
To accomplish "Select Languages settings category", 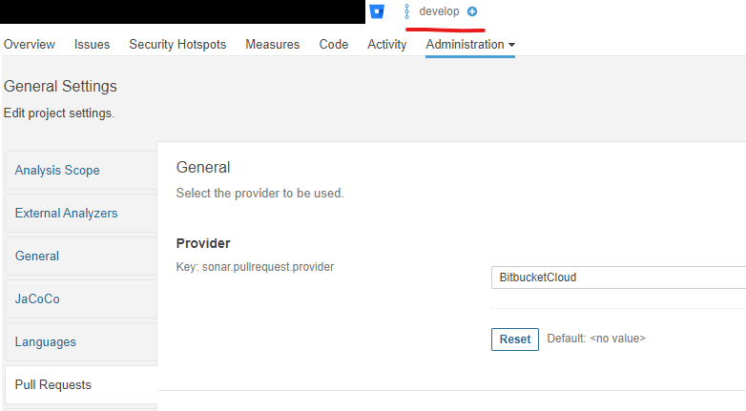I will [46, 342].
